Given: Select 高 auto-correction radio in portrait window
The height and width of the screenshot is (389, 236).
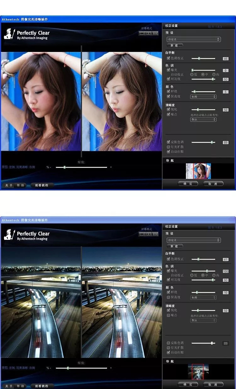Looking at the screenshot, I should [x=214, y=74].
